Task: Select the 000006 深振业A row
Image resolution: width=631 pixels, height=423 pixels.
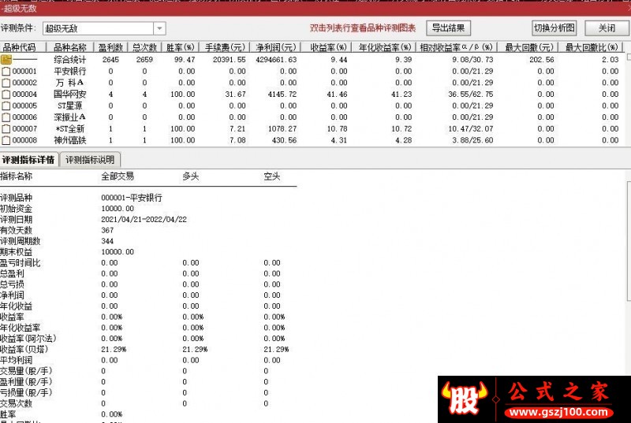Action: click(312, 117)
